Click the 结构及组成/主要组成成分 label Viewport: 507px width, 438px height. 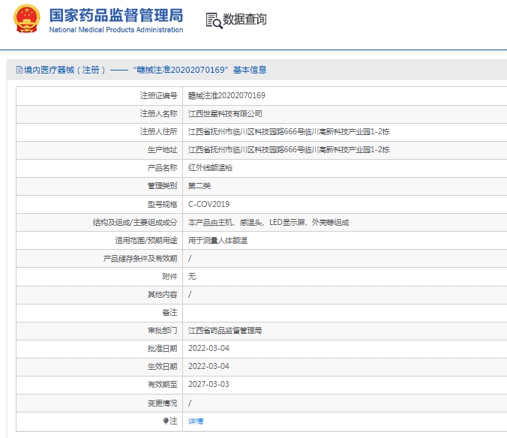tap(135, 223)
